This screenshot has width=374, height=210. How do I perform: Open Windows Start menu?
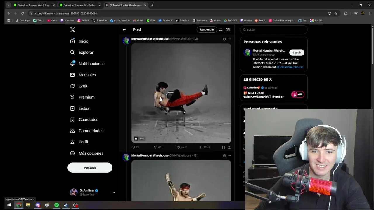(x=9, y=205)
